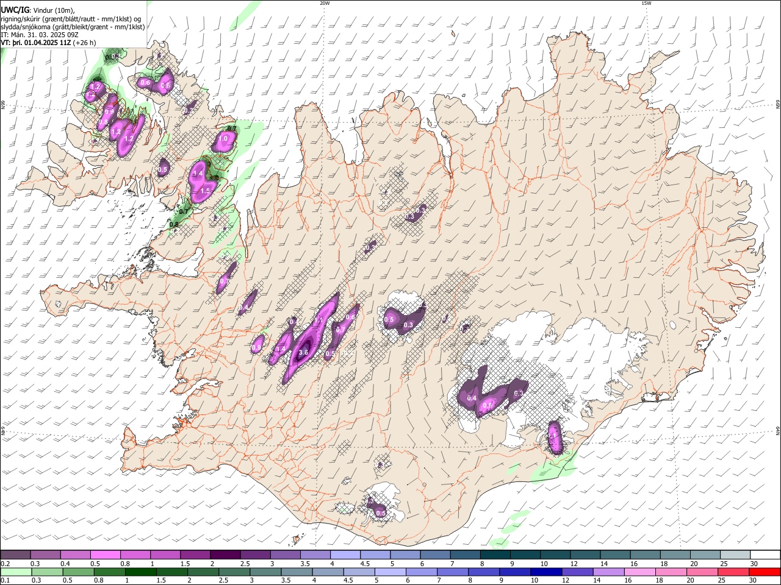Pick deep blue lower swatch between 10 and 12
This screenshot has width=781, height=585.
click(545, 572)
